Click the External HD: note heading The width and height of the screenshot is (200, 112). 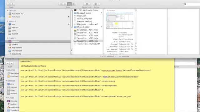coord(26,62)
